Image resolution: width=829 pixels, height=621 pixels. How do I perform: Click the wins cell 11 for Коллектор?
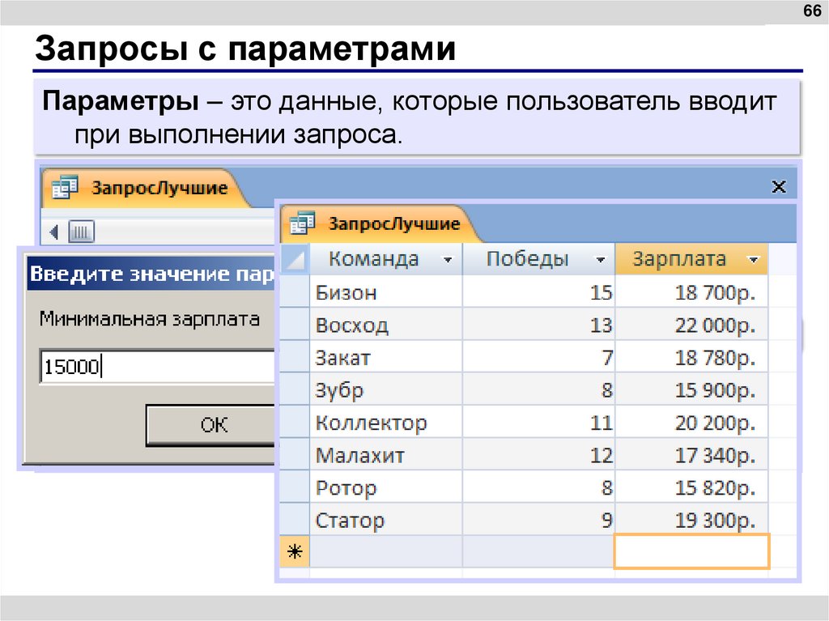pyautogui.click(x=538, y=423)
